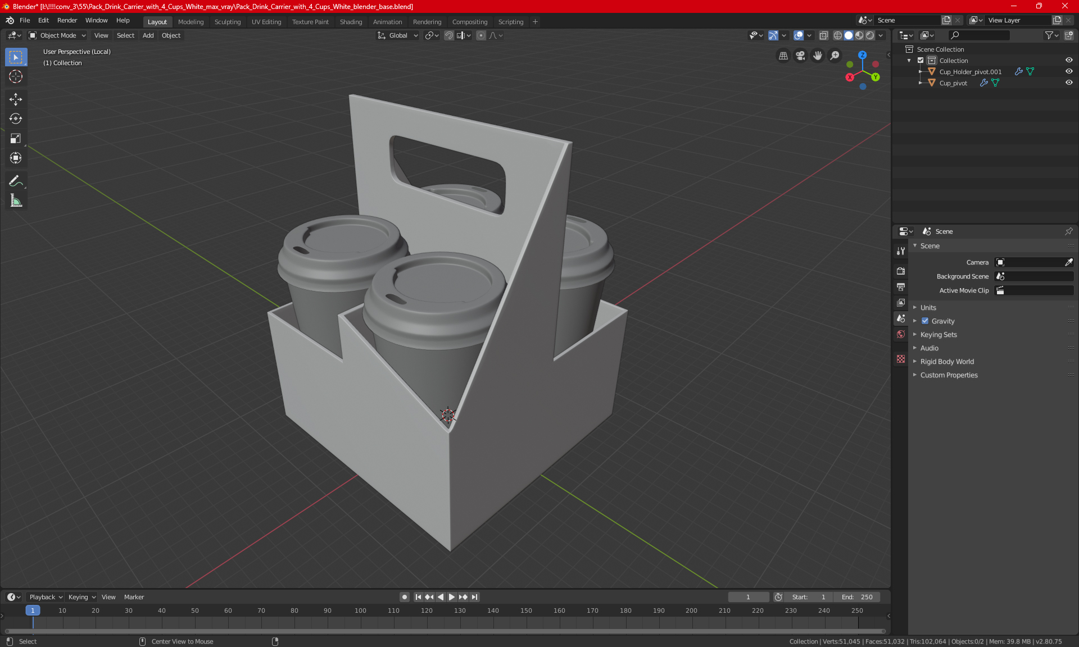1079x647 pixels.
Task: Toggle Collection exclude checkbox in outliner
Action: (x=921, y=61)
